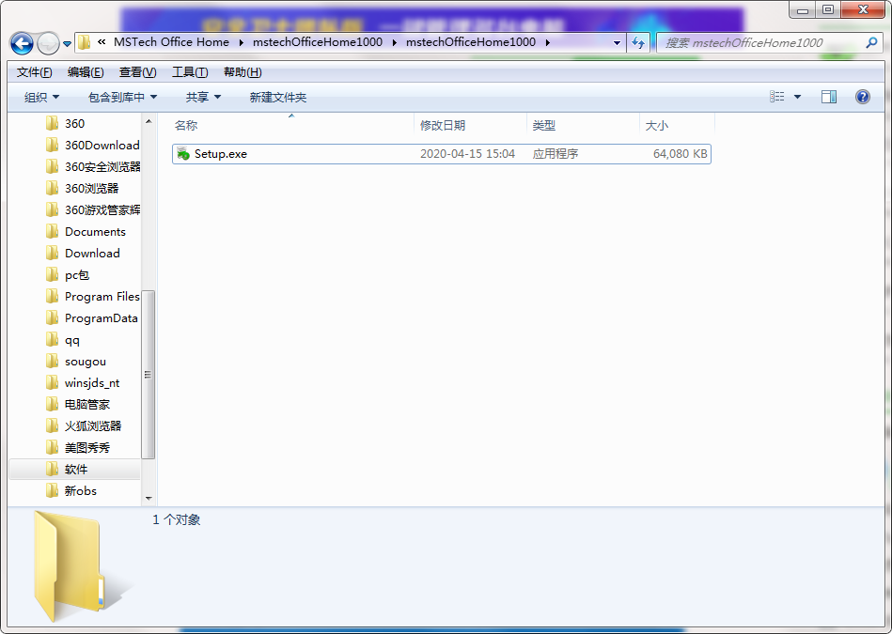Open the 工具(T) menu
This screenshot has width=892, height=634.
click(x=190, y=72)
